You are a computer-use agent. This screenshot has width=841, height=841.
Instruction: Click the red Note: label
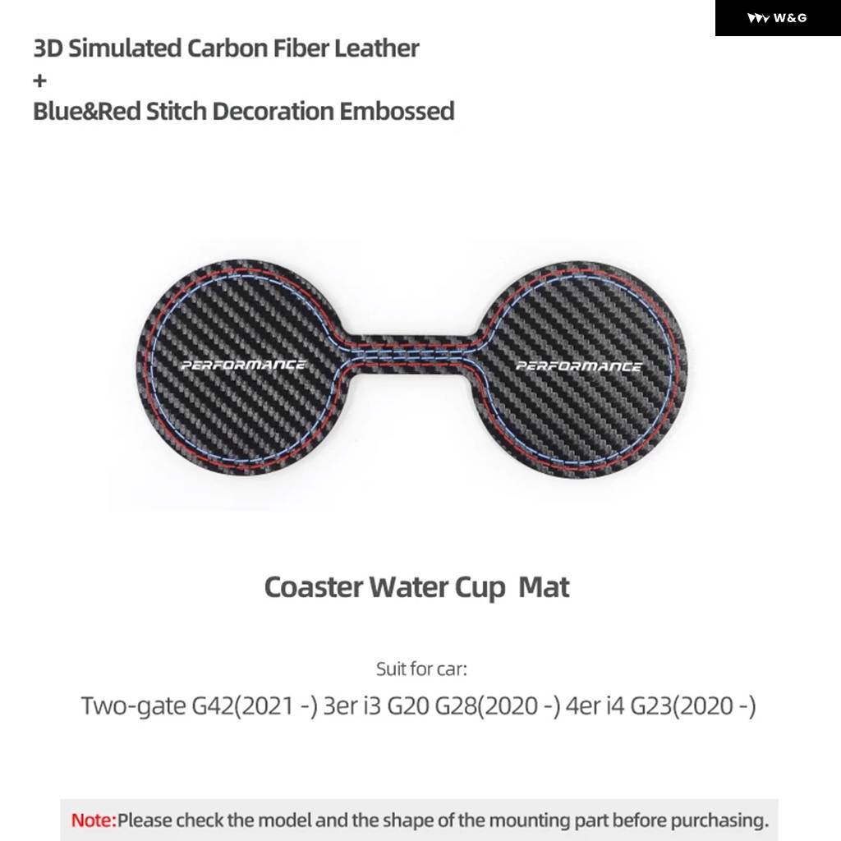[94, 820]
